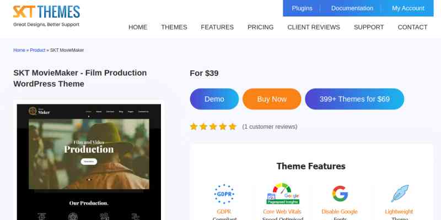Click the five-star rating icons
Screen dimensions: 441x220
213,127
